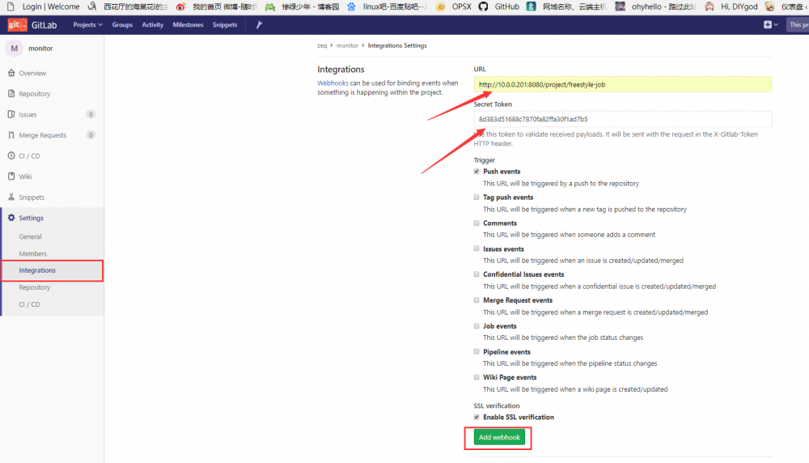Click the monitor project name in sidebar

point(40,48)
